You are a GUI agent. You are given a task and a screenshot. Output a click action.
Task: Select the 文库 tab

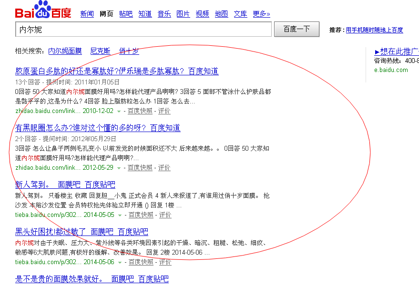[x=240, y=14]
